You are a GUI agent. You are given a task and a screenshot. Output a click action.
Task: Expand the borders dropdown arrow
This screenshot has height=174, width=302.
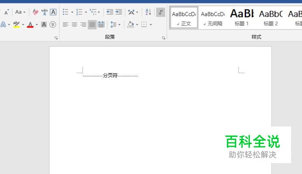tap(151, 24)
